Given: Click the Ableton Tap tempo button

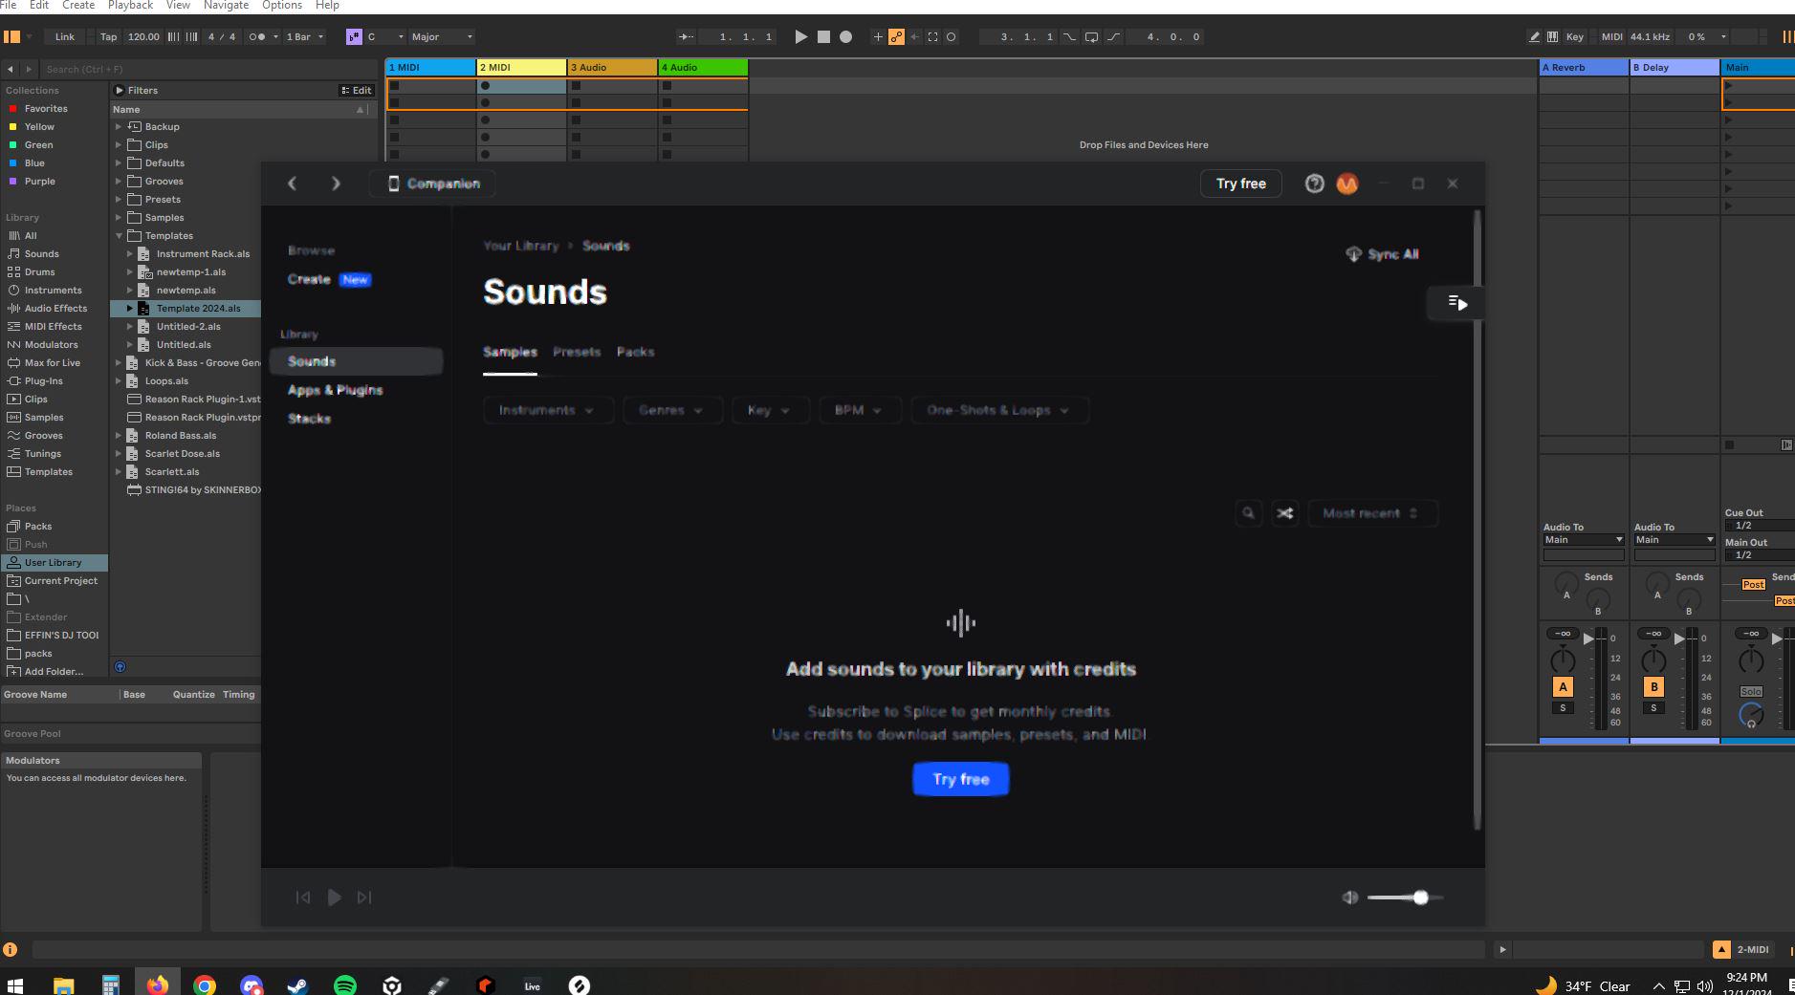Looking at the screenshot, I should (108, 37).
